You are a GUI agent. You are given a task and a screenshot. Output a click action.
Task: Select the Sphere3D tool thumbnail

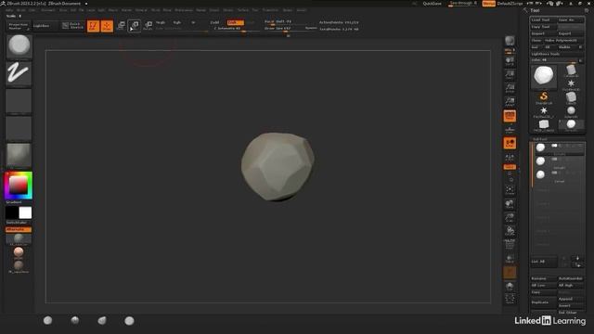pyautogui.click(x=571, y=111)
